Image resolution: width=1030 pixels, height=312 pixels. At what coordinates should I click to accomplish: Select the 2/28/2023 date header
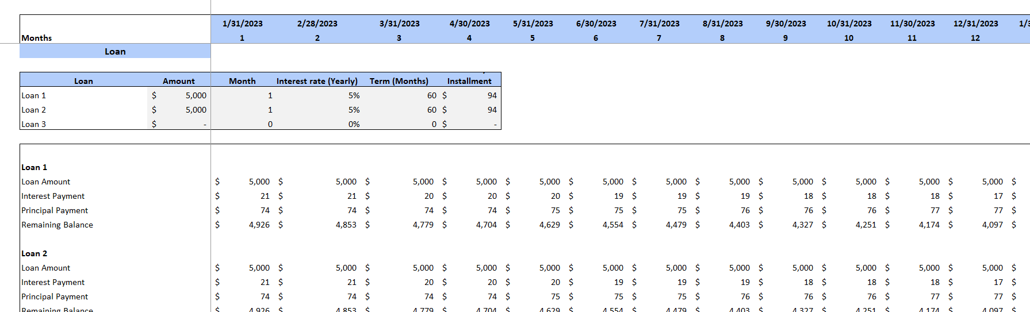click(317, 24)
